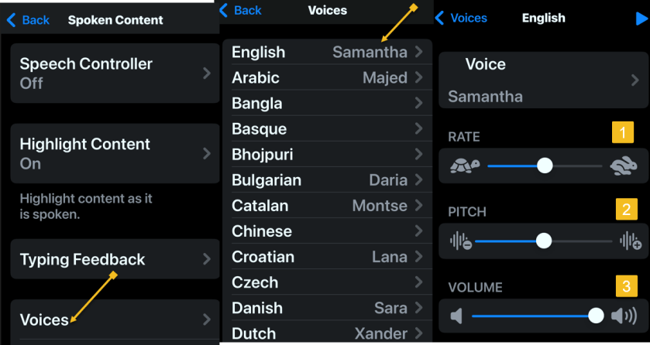This screenshot has width=650, height=345.
Task: Open Highlight Content option
Action: pos(115,153)
